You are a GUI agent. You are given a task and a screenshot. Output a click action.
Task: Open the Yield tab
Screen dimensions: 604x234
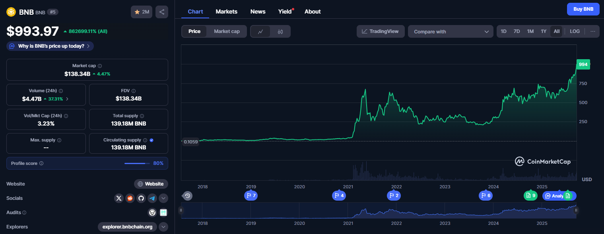(x=285, y=12)
